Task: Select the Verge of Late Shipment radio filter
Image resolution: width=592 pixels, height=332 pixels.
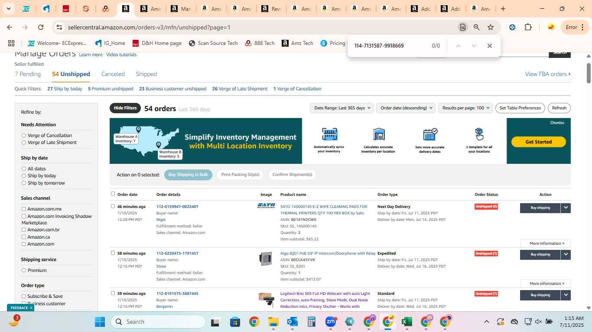Action: [24, 142]
